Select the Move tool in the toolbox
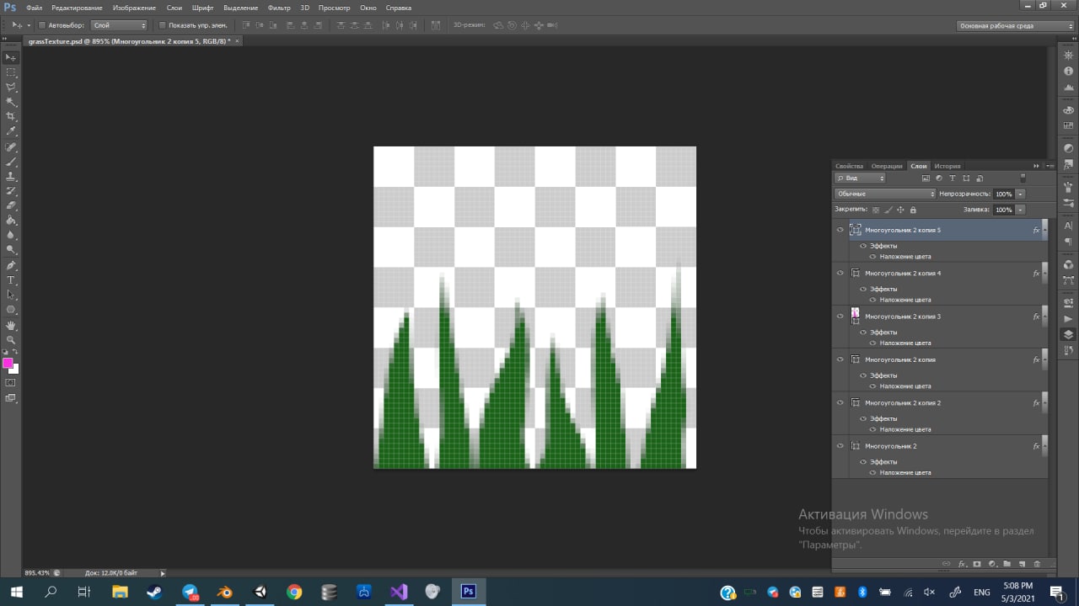The image size is (1079, 606). pos(11,57)
